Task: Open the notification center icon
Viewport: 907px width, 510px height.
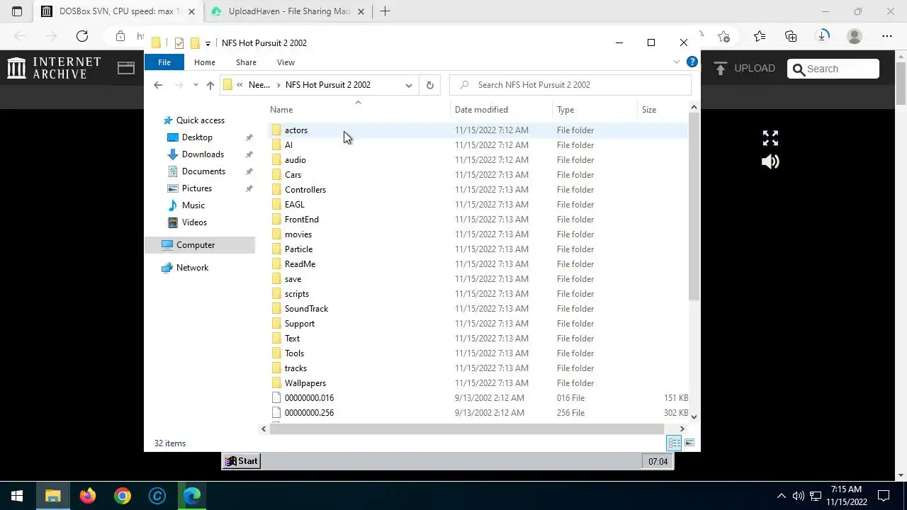Action: (x=884, y=496)
